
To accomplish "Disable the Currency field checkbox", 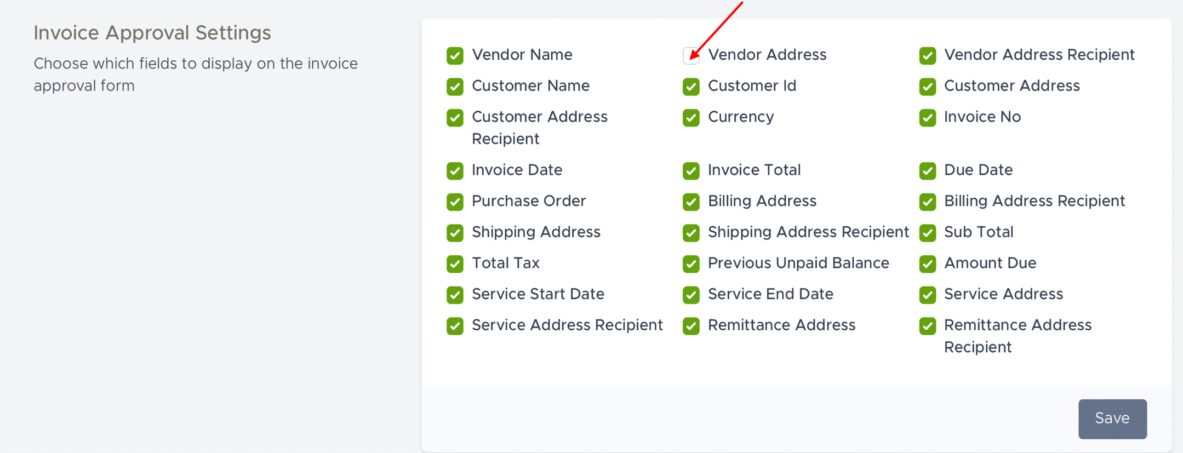I will click(691, 118).
